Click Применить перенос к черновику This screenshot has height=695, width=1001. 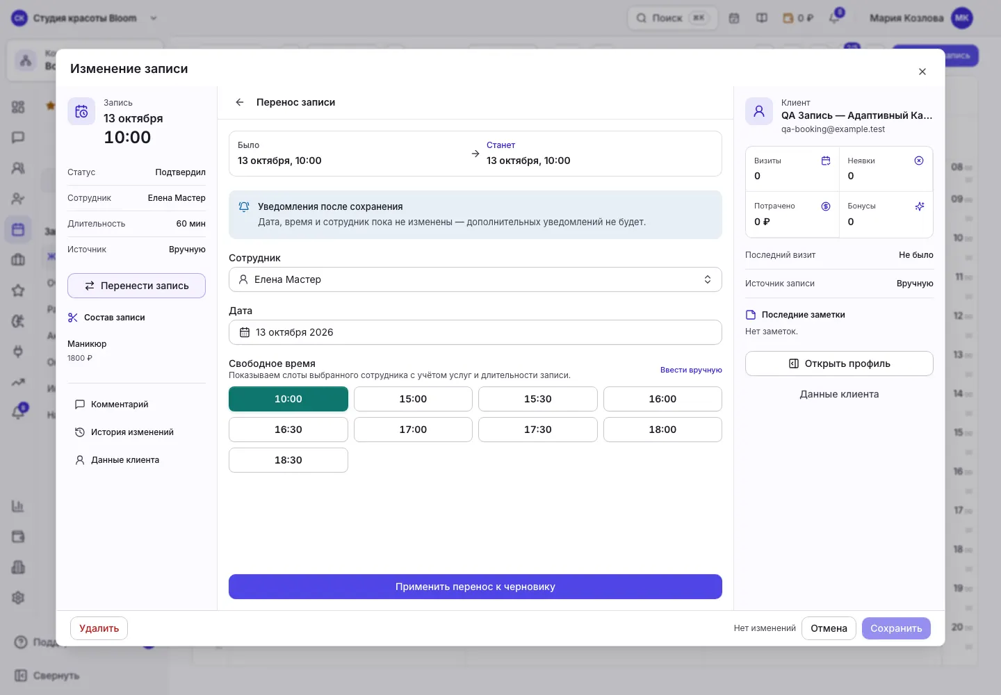pos(475,587)
